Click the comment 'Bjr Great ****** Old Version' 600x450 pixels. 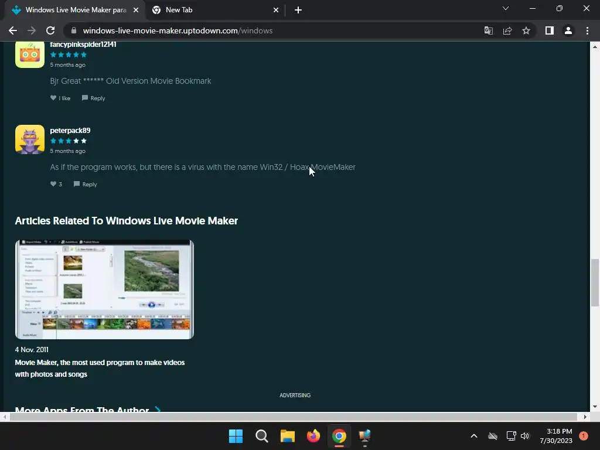(131, 81)
